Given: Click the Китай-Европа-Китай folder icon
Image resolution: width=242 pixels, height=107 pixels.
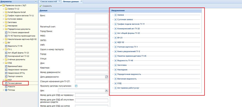Looking at the screenshot, I should click(6, 12).
